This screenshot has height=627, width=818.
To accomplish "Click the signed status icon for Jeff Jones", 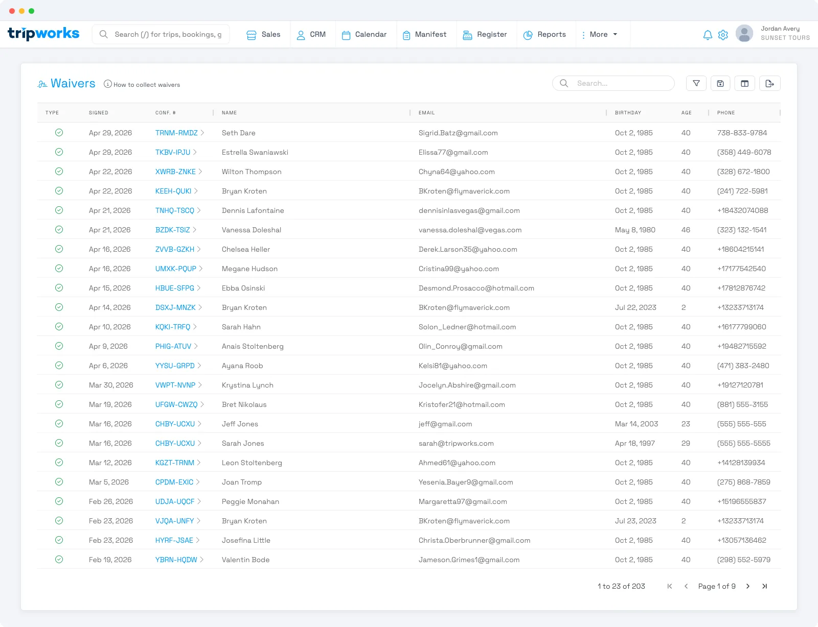I will [x=59, y=424].
